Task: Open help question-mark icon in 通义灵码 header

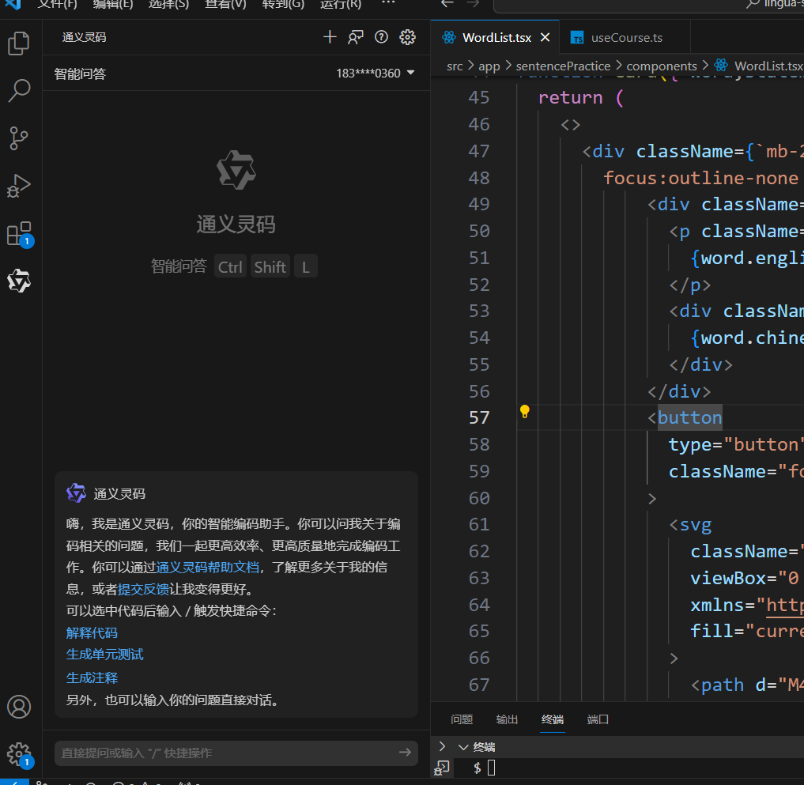Action: pyautogui.click(x=381, y=37)
